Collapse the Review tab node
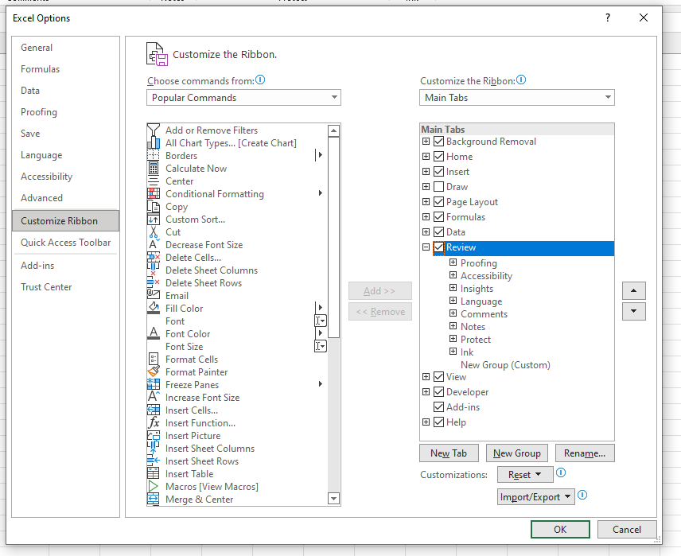 click(x=426, y=247)
